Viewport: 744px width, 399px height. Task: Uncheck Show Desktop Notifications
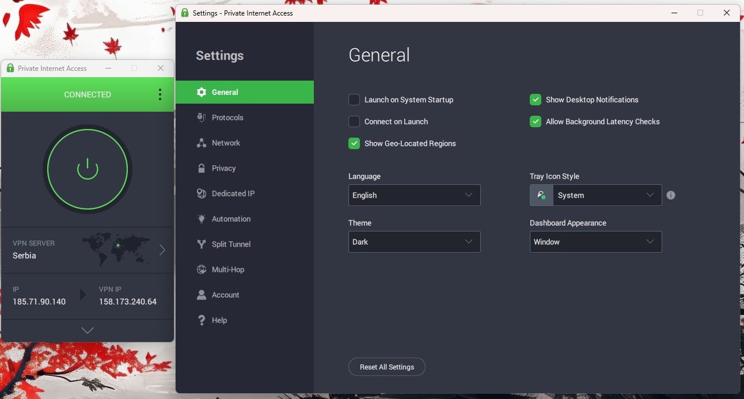click(536, 100)
